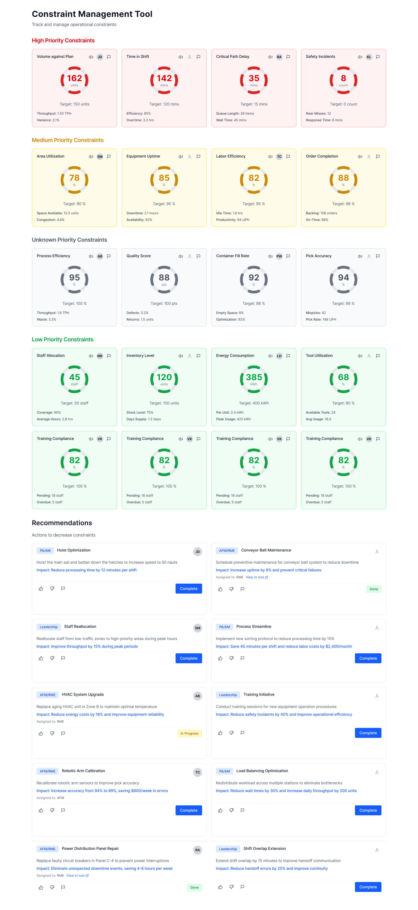Flag the Volume against Plan constraint
418x910 pixels.
tap(109, 57)
